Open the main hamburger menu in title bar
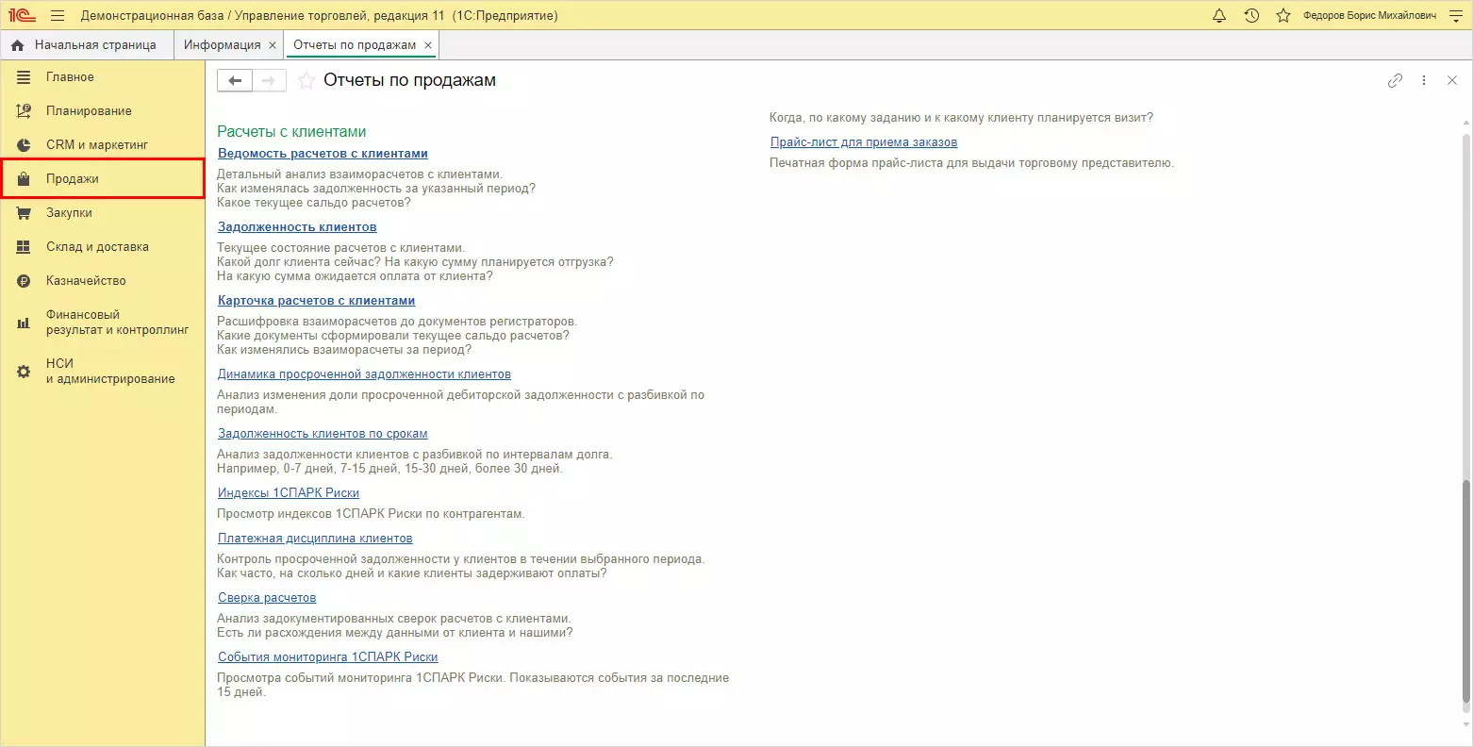The width and height of the screenshot is (1473, 747). 58,15
